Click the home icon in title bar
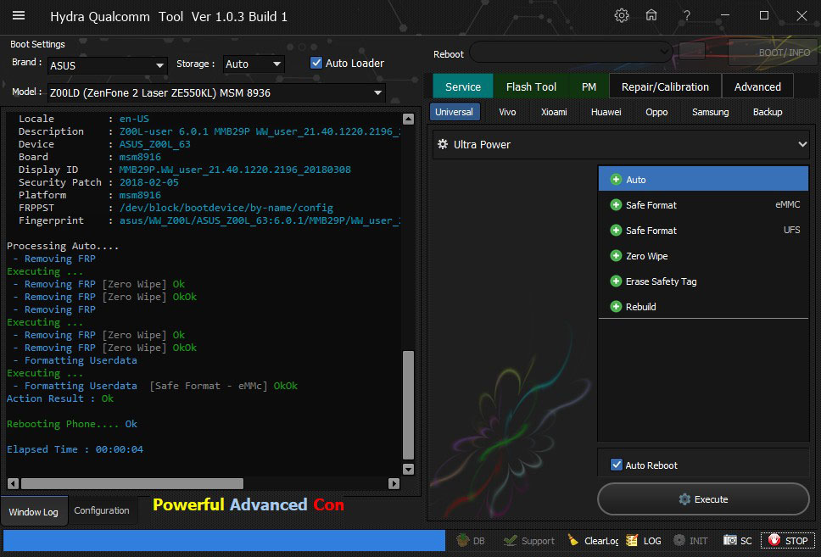The width and height of the screenshot is (821, 557). (x=651, y=15)
